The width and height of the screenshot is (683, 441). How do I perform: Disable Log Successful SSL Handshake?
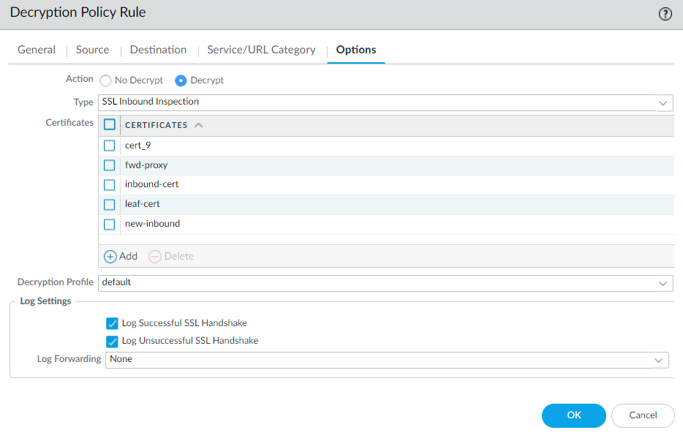112,323
